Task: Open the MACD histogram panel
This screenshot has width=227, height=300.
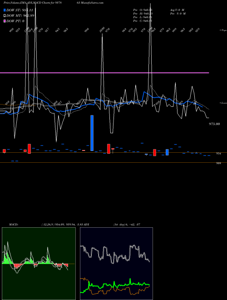Action: [39, 264]
